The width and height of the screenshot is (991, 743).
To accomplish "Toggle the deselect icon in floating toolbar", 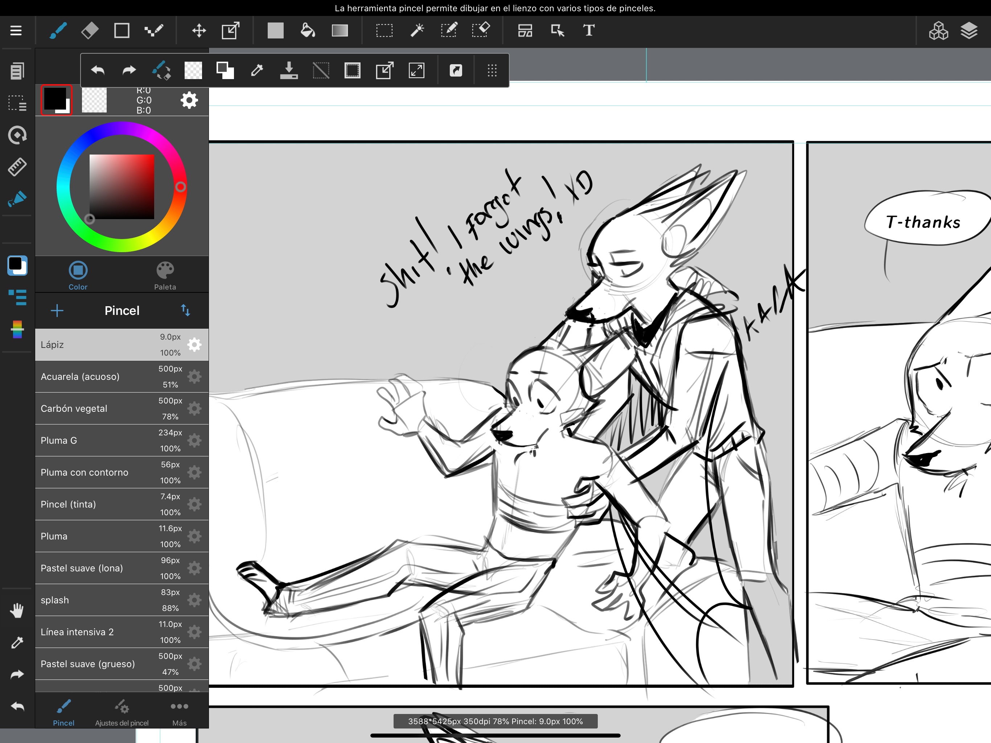I will tap(321, 70).
